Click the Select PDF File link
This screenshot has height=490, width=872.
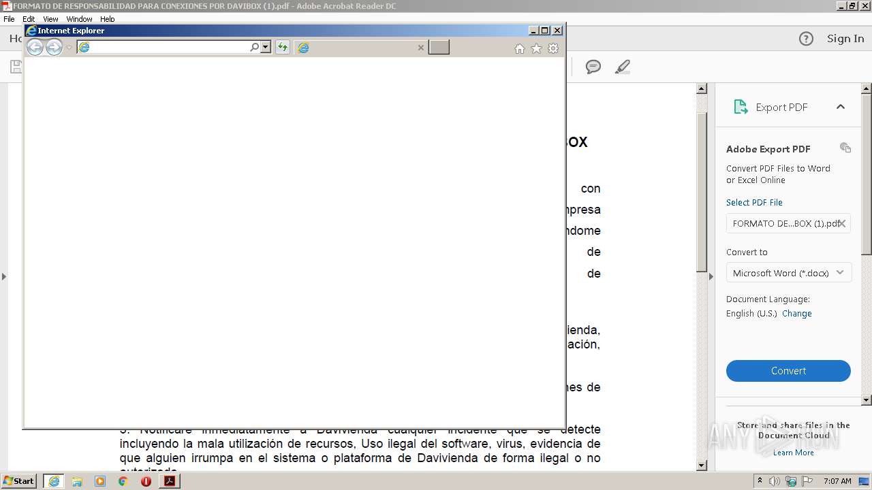(754, 202)
